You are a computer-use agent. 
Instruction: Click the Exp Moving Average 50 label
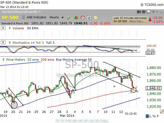(x=74, y=60)
